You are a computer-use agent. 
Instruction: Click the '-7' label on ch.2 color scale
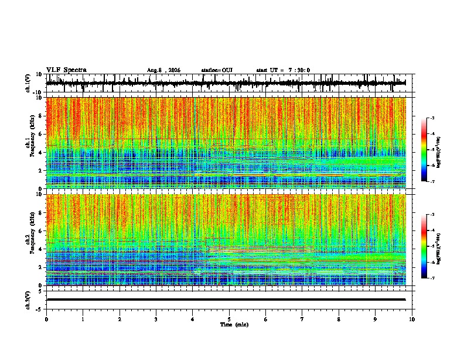click(432, 278)
